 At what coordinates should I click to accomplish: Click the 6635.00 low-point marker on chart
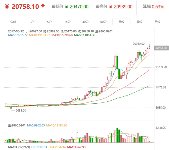[x=21, y=111]
